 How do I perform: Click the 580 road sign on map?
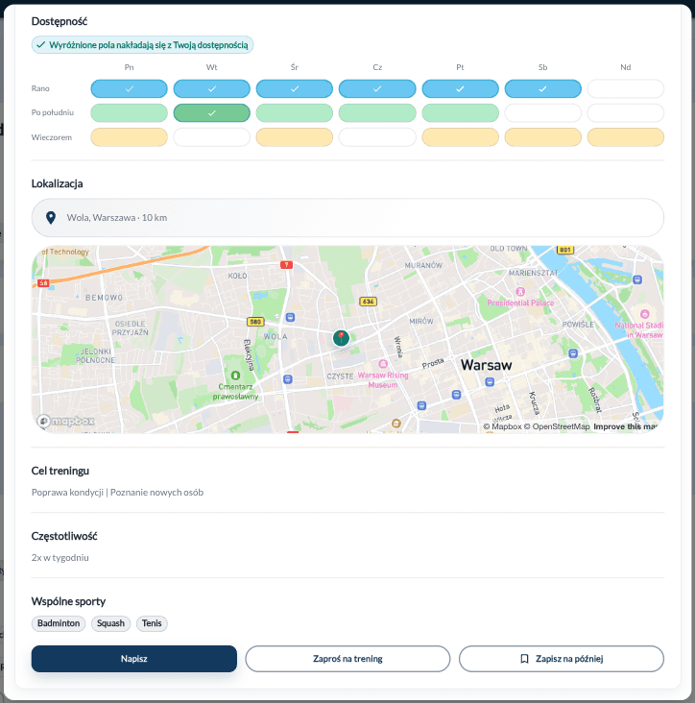254,322
